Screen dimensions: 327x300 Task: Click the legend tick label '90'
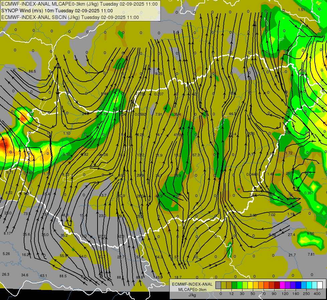pyautogui.click(x=274, y=294)
